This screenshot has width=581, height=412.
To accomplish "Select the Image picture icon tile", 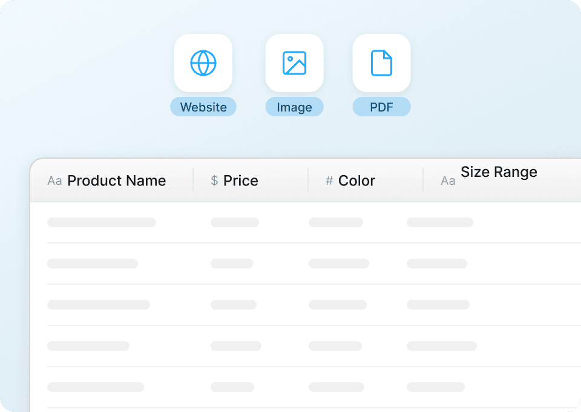I will tap(294, 63).
